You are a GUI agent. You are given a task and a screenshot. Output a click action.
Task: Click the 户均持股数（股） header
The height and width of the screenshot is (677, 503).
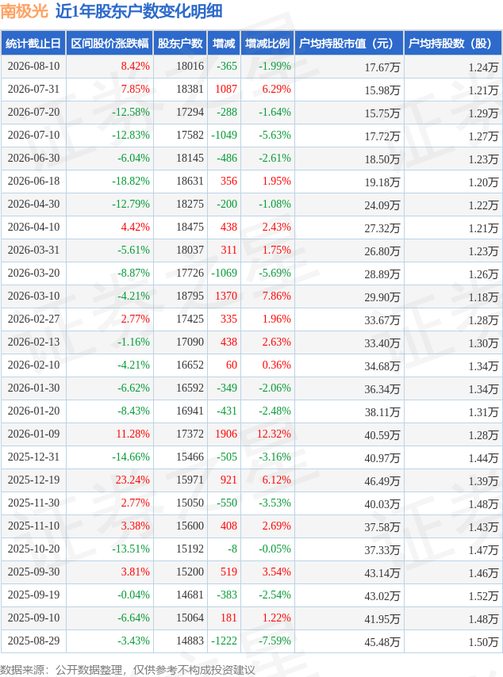[x=453, y=43]
